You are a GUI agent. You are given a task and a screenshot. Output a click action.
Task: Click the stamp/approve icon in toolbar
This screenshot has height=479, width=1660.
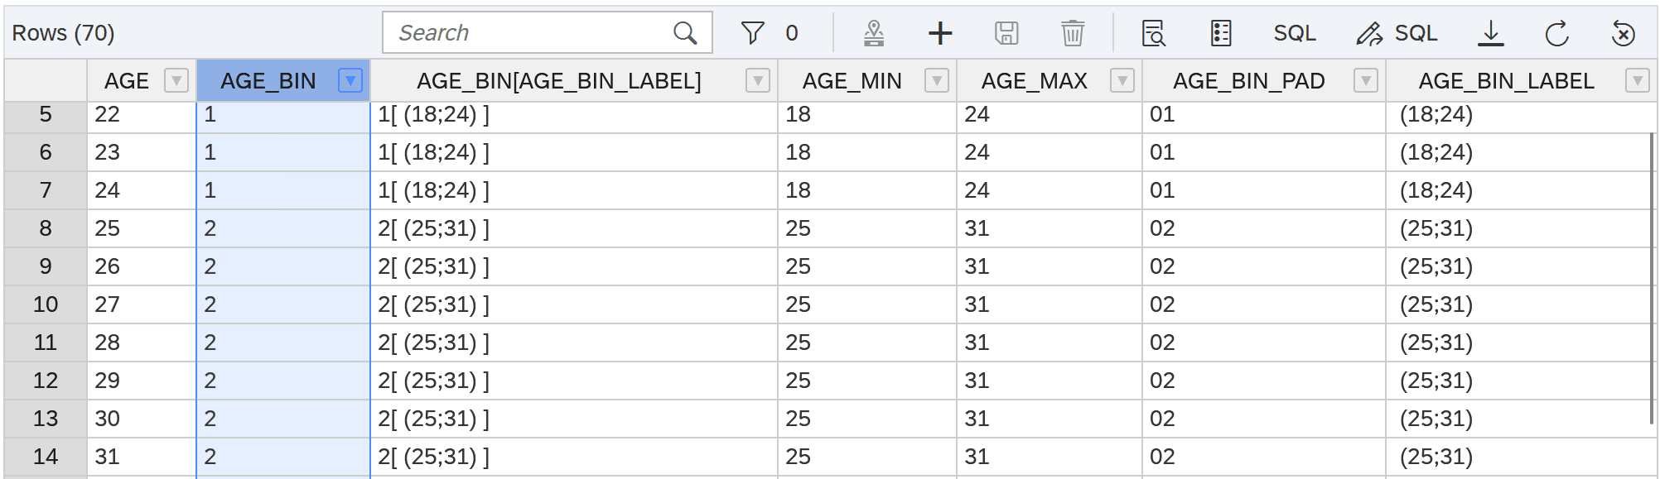(x=874, y=33)
